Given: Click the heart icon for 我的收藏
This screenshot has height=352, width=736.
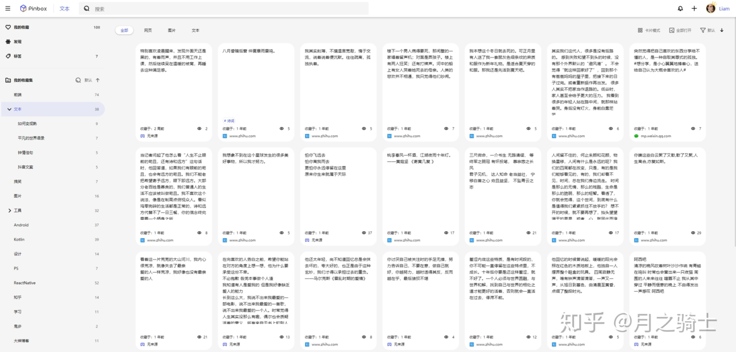Looking at the screenshot, I should (8, 27).
